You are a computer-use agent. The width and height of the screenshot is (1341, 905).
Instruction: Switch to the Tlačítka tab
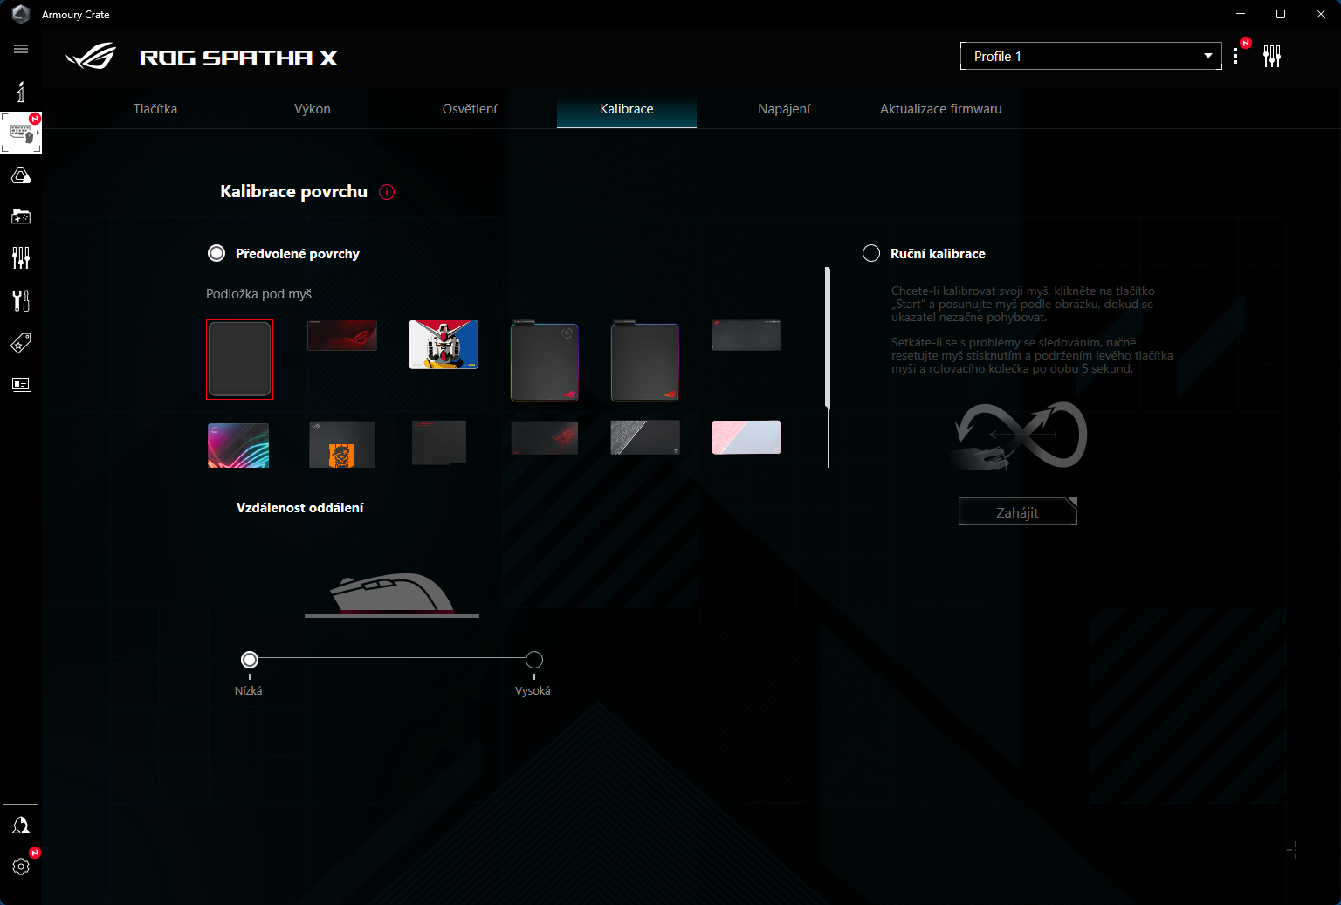click(x=155, y=109)
